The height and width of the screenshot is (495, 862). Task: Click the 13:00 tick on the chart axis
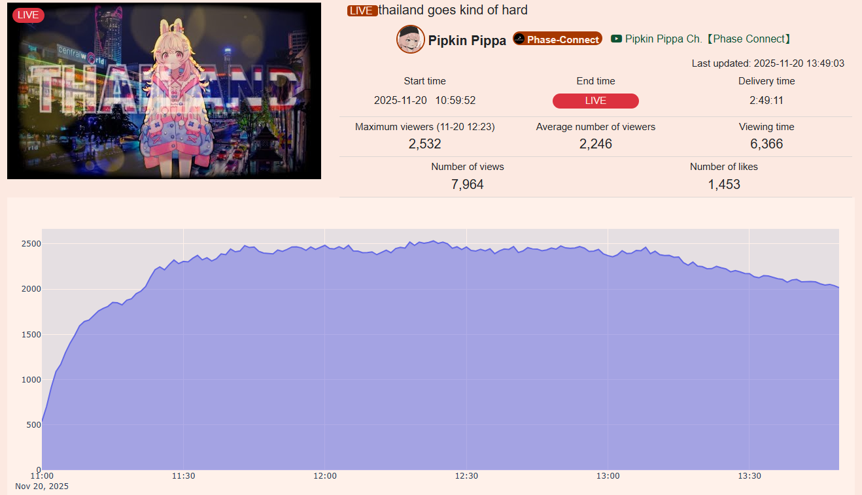(x=608, y=476)
